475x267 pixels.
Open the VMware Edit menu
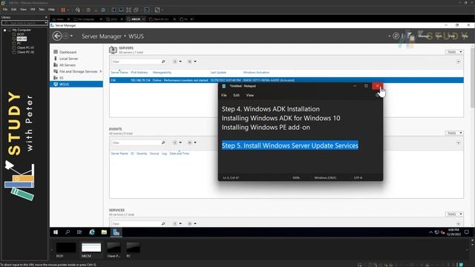[x=14, y=10]
